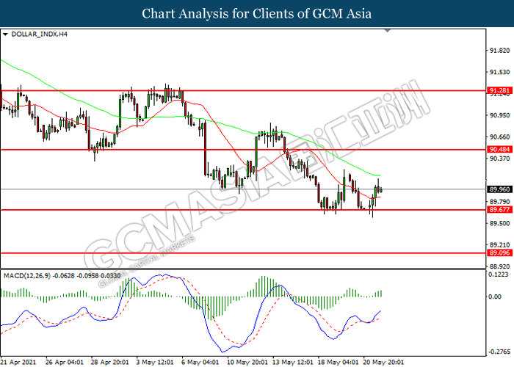The width and height of the screenshot is (514, 367).
Task: Click the 0.1223 MACD scale value
Action: [499, 275]
